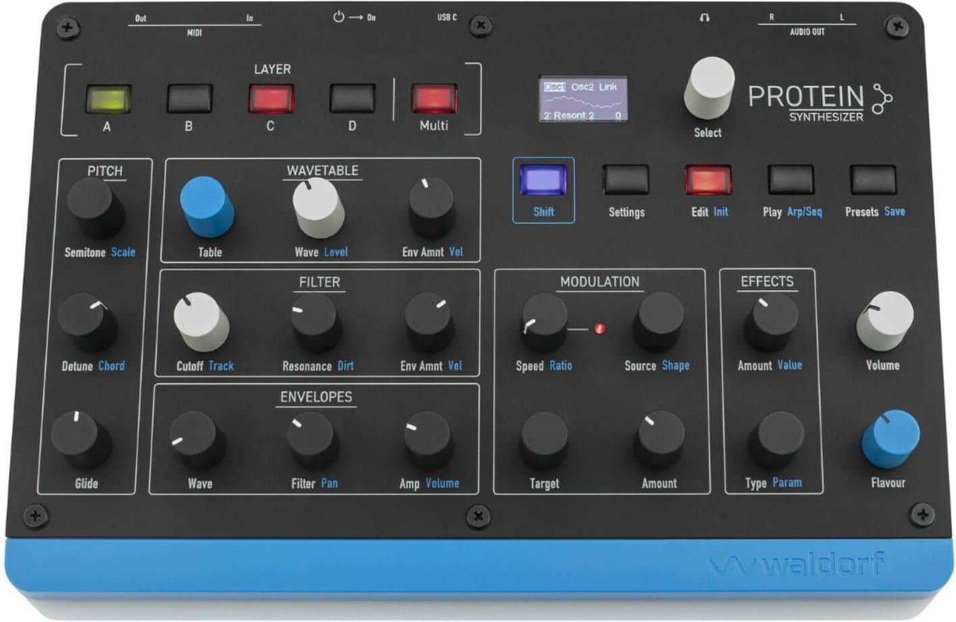Toggle the Layer B button
The width and height of the screenshot is (956, 622).
coord(190,99)
